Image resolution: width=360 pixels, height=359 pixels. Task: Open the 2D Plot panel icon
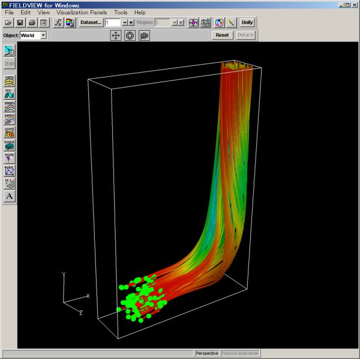click(10, 170)
